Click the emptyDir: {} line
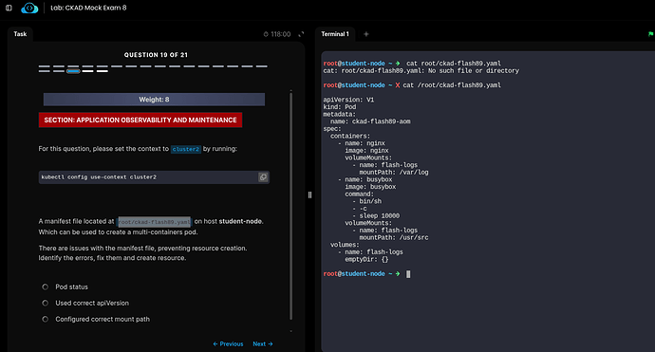The image size is (655, 352). click(366, 259)
